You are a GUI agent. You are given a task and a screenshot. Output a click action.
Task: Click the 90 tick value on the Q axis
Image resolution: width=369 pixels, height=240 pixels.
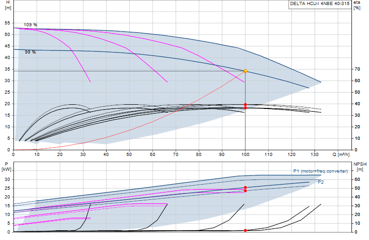[222, 155]
